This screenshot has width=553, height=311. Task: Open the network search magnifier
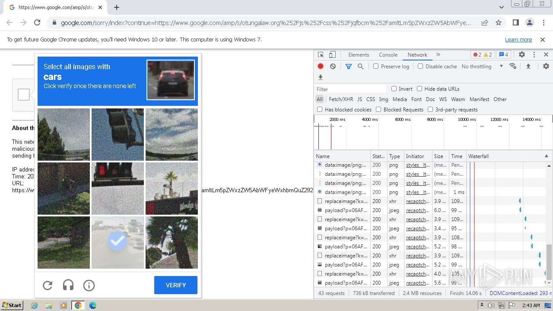coord(360,67)
